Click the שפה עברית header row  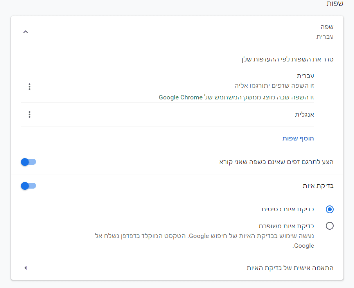(x=325, y=32)
